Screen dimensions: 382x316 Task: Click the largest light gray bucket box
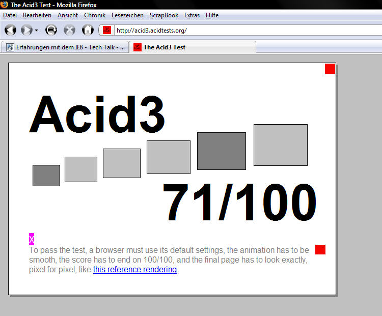(281, 145)
